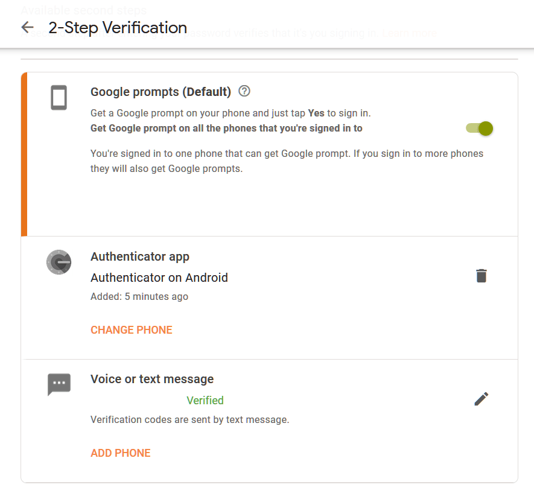The width and height of the screenshot is (534, 499).
Task: Delete the Authenticator app entry
Action: pyautogui.click(x=481, y=276)
